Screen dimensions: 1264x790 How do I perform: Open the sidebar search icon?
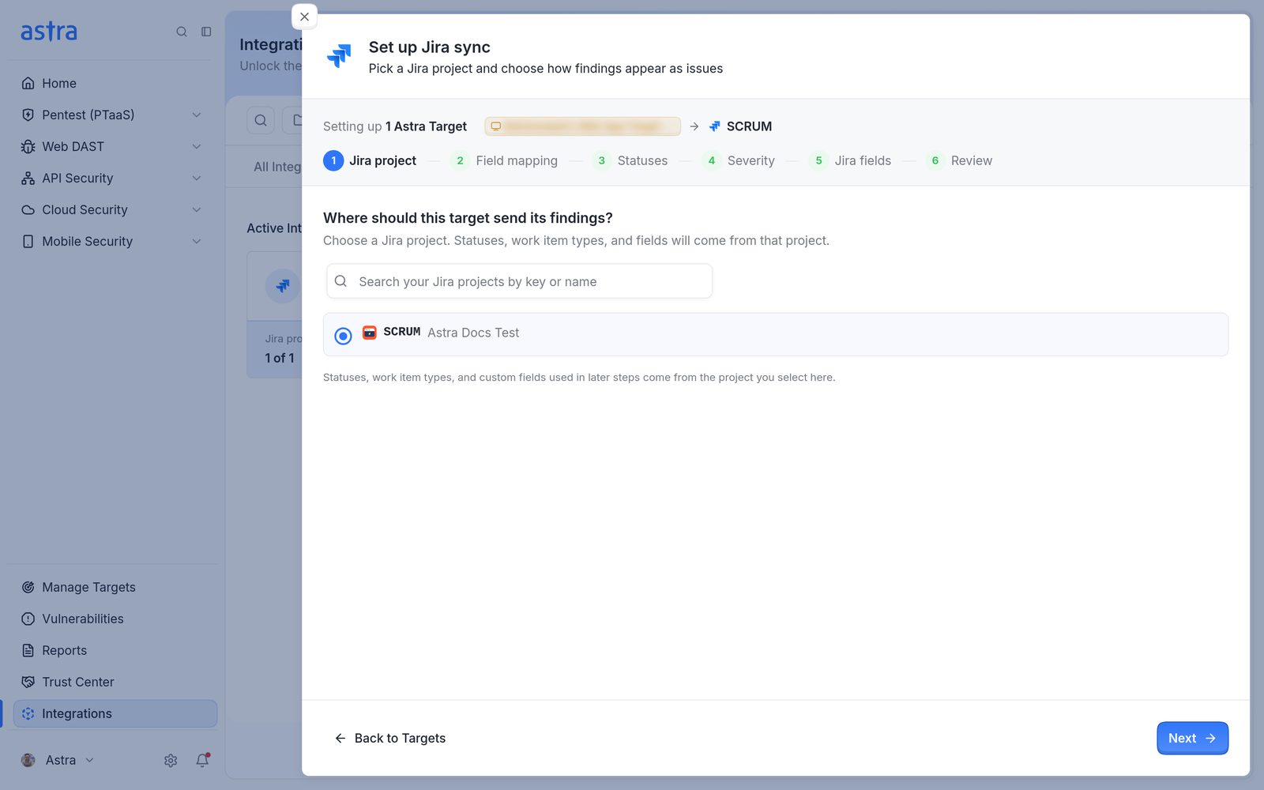(182, 32)
